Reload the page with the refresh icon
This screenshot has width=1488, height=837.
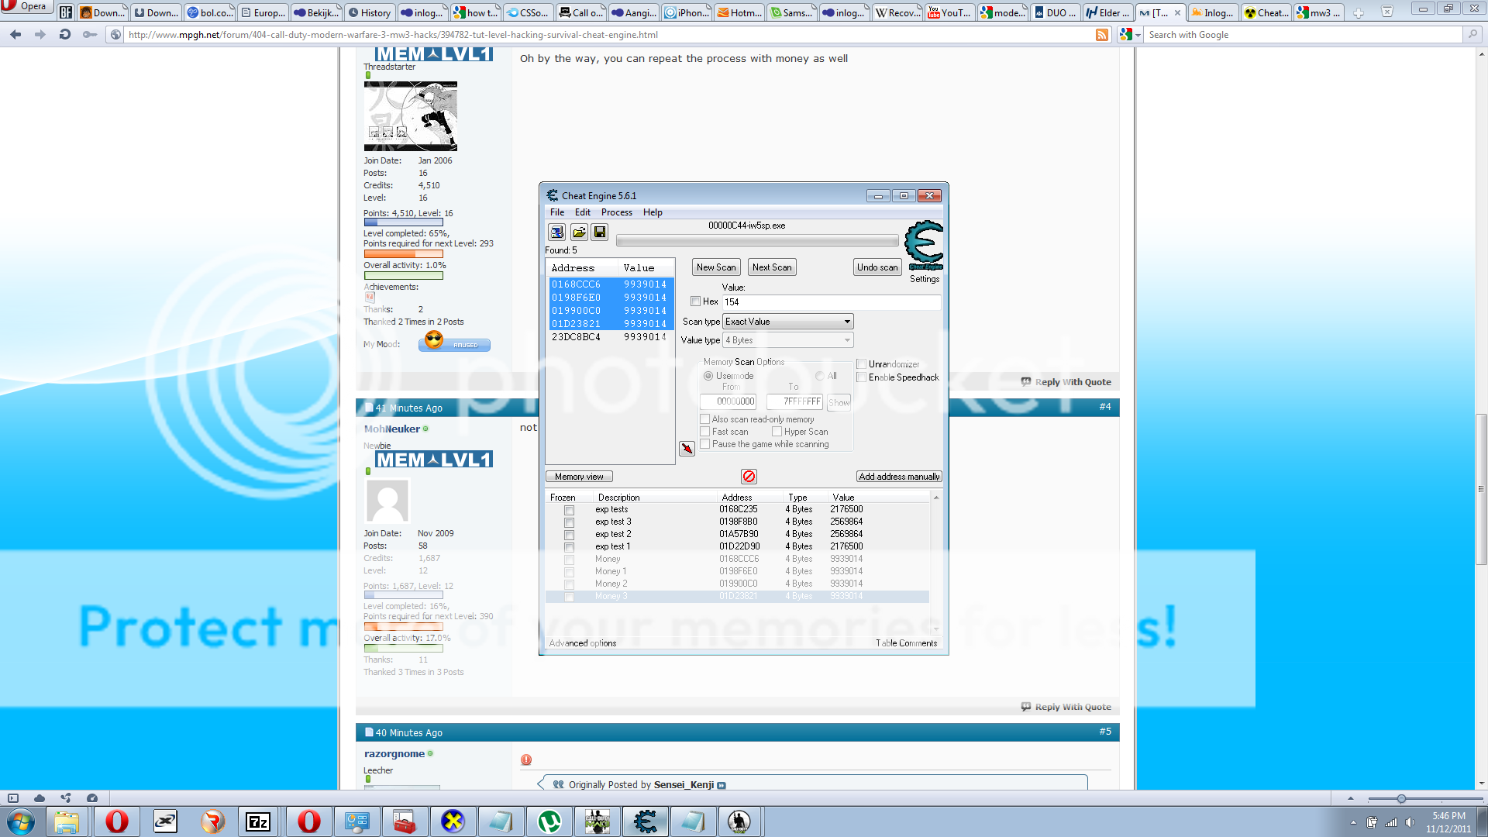65,34
